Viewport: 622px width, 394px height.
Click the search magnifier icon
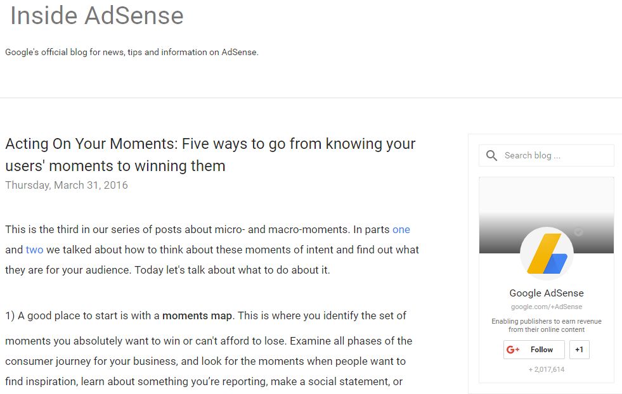[x=491, y=155]
